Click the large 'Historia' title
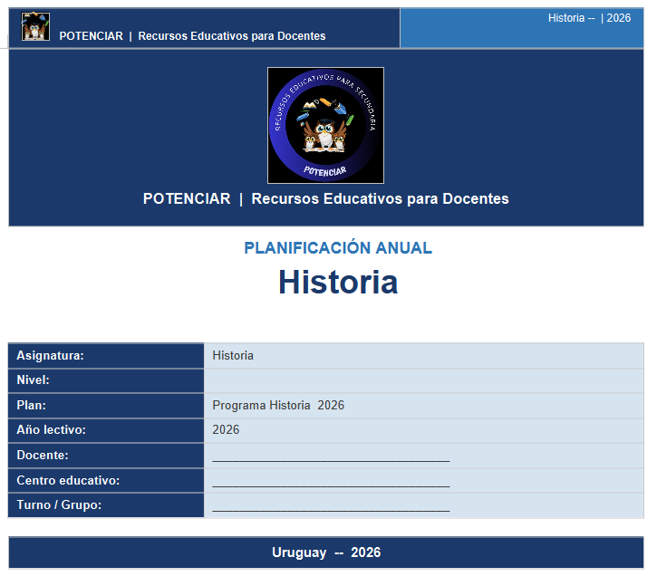The width and height of the screenshot is (657, 586). (338, 282)
